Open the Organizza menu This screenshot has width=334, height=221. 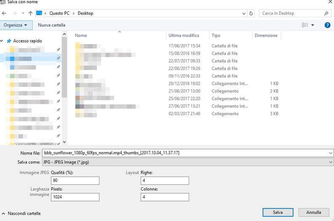click(15, 25)
